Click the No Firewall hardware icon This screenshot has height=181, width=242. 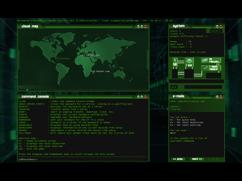point(211,60)
